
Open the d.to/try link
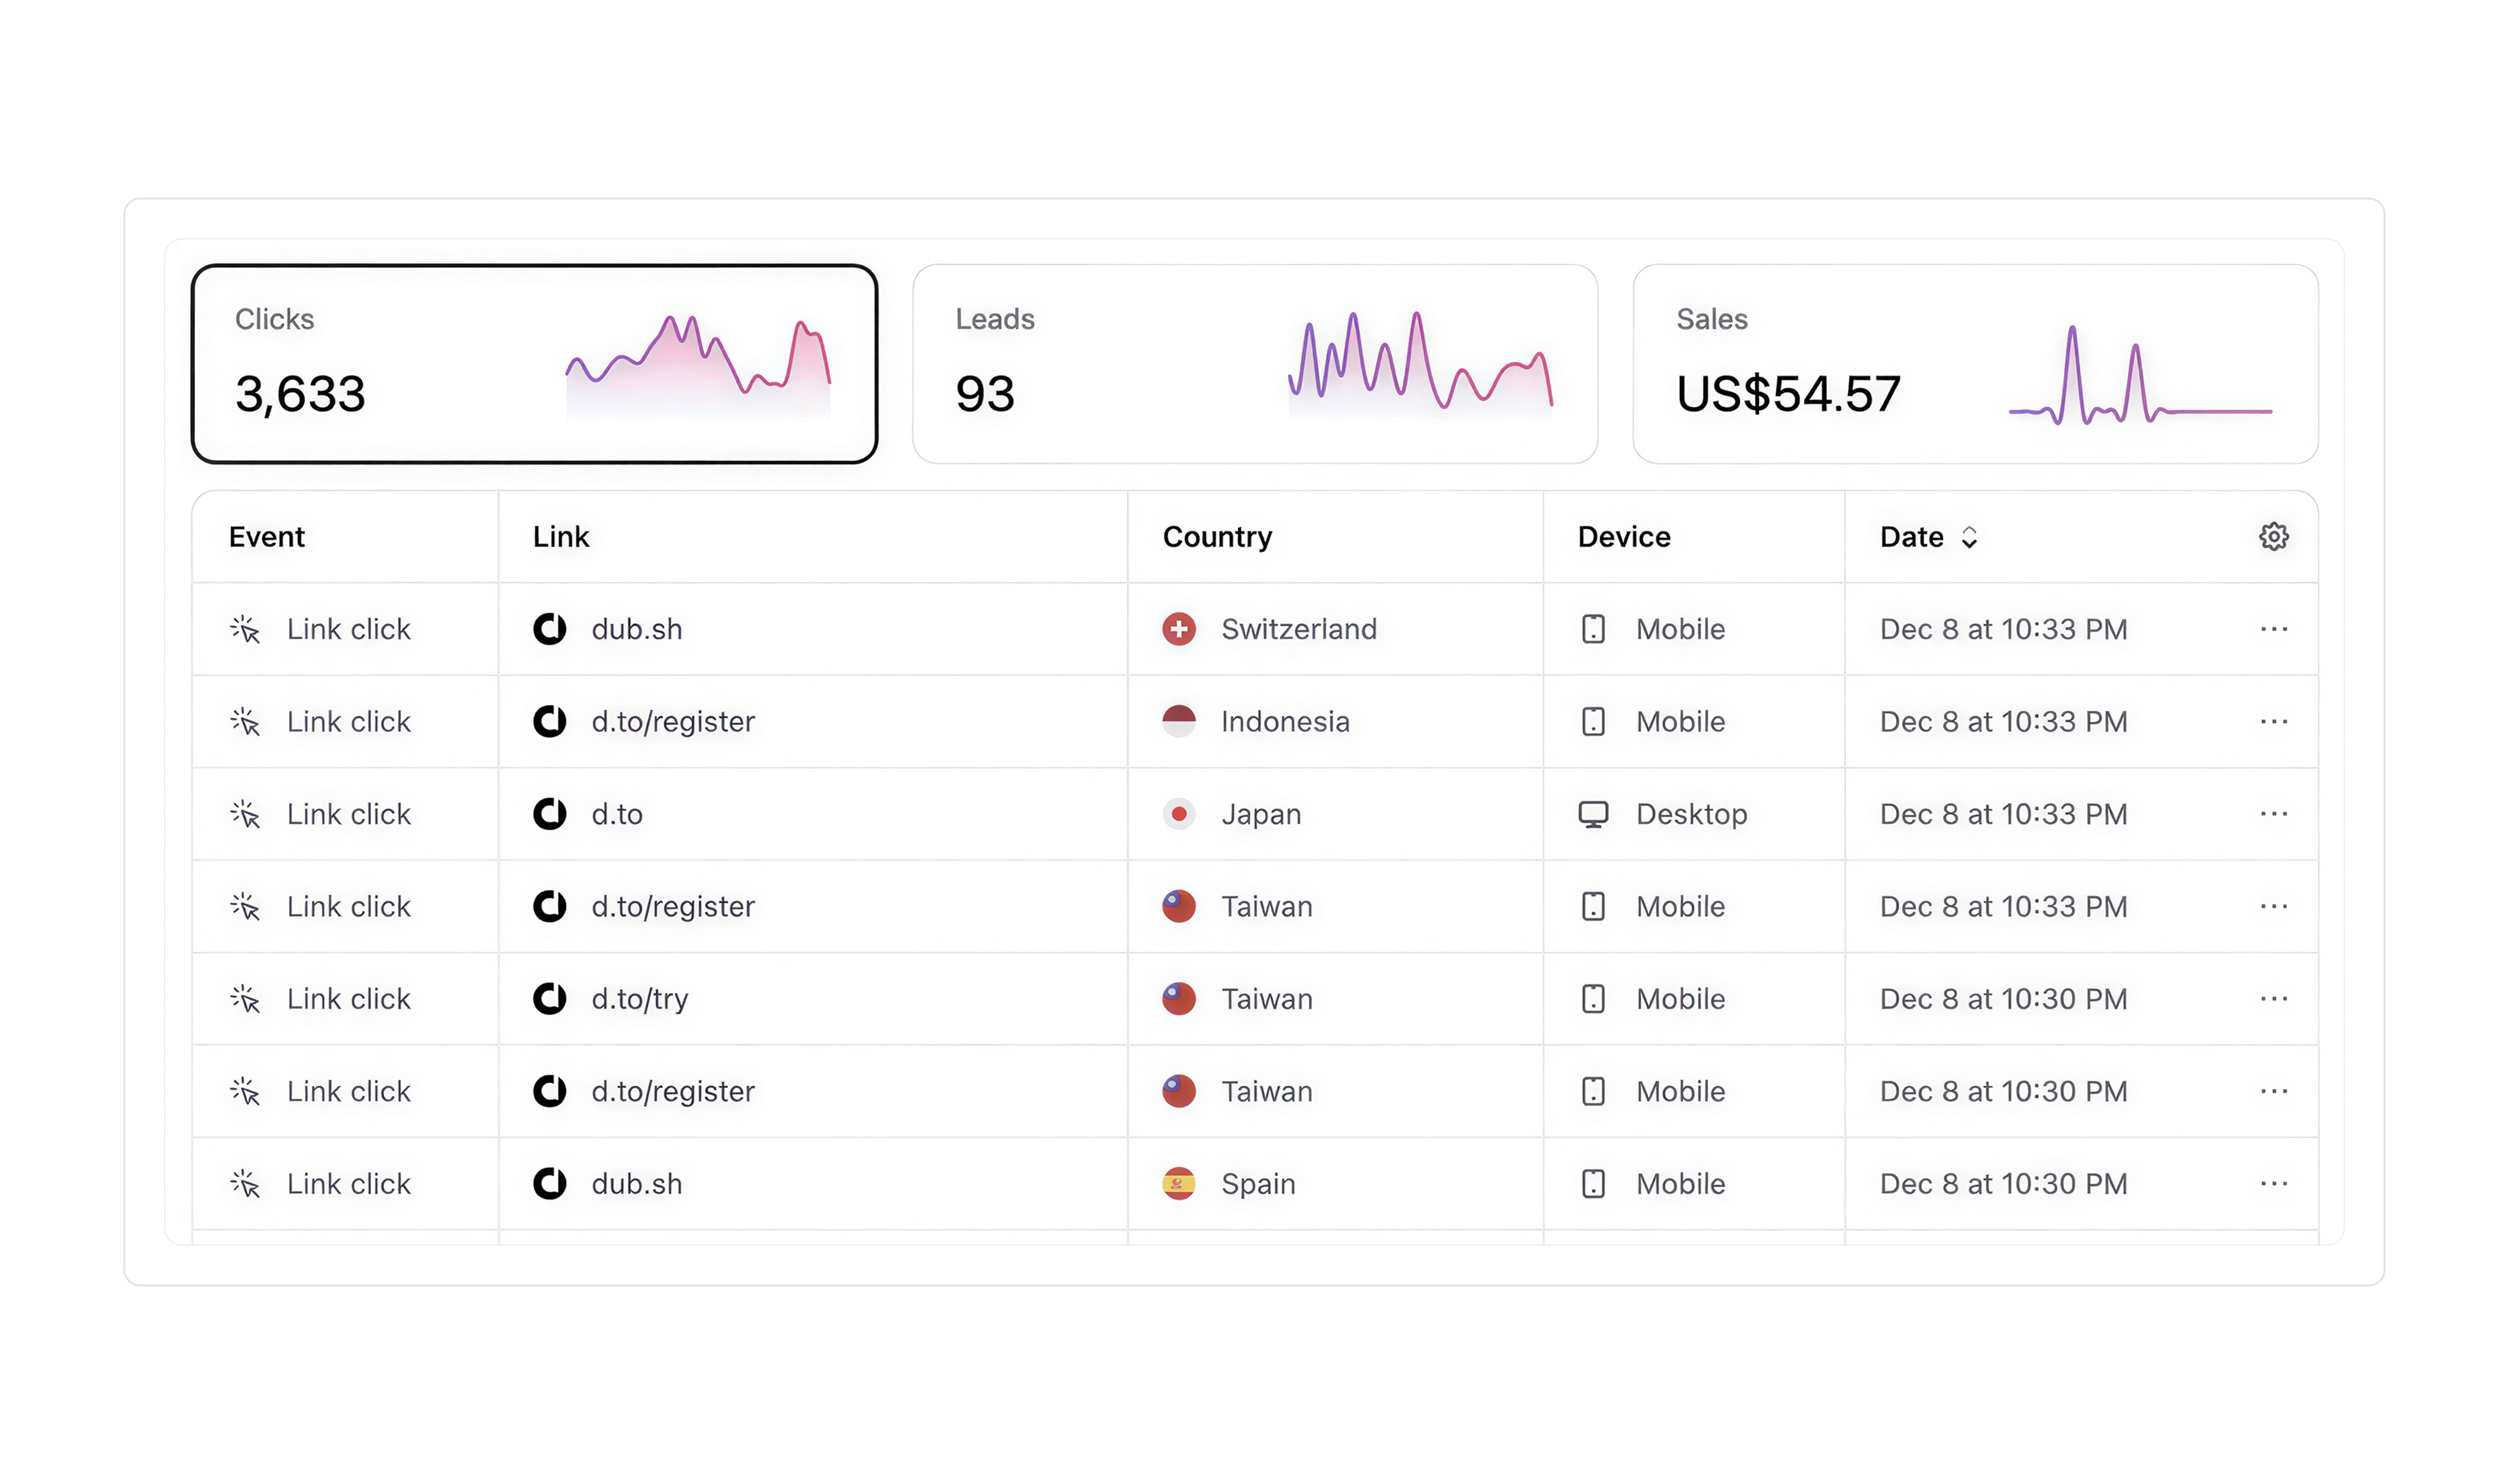[x=639, y=998]
